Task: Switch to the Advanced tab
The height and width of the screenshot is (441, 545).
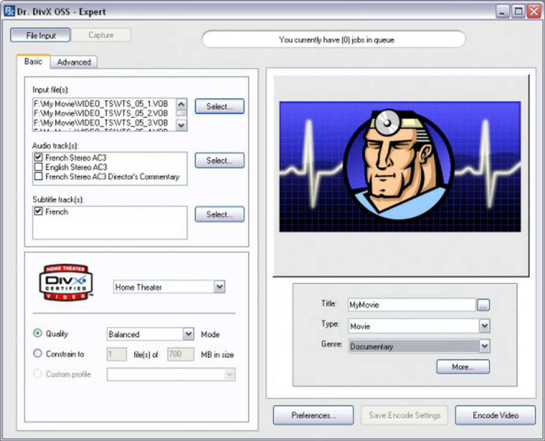Action: click(74, 62)
